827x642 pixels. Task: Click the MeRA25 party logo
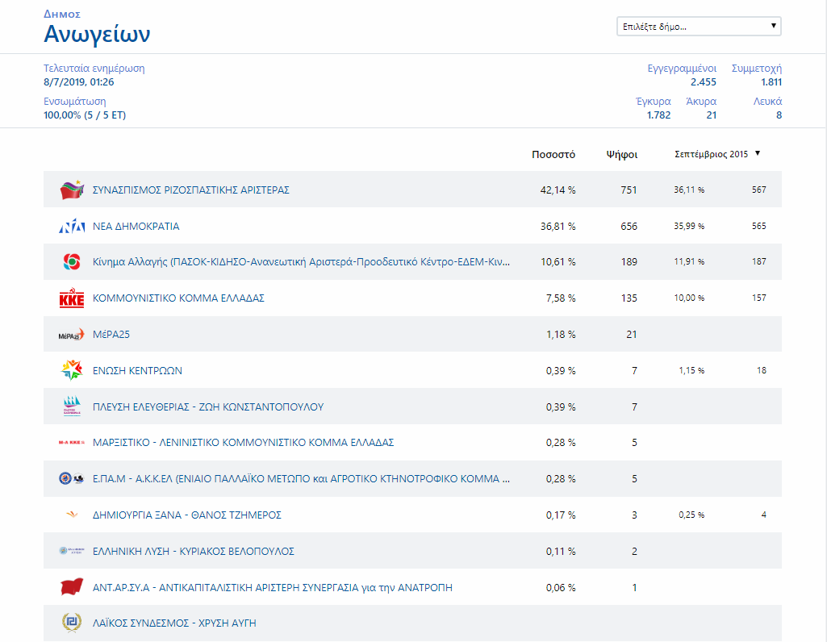coord(72,335)
